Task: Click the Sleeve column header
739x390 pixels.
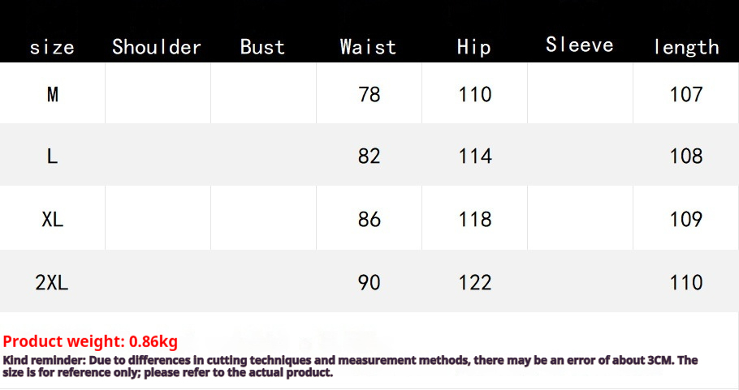Action: 580,45
